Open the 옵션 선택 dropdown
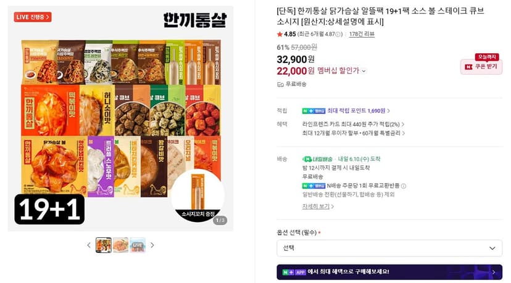This screenshot has width=511, height=283. [389, 248]
